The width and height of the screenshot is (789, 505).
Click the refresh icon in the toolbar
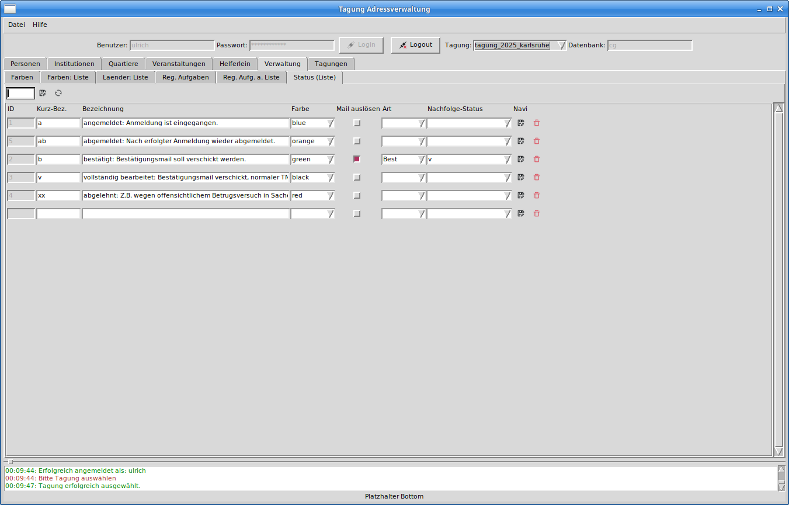point(58,93)
